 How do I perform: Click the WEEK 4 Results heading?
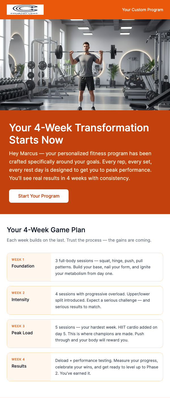pos(19,366)
